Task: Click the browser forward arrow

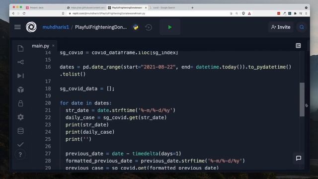Action: click(19, 13)
